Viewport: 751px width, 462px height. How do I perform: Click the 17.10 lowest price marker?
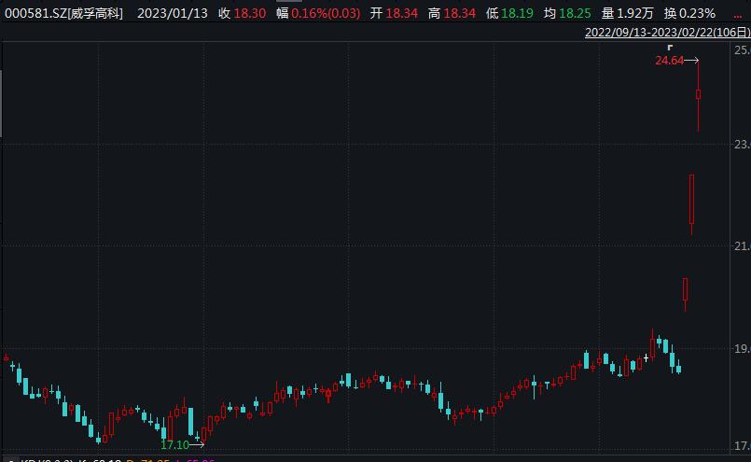(174, 445)
